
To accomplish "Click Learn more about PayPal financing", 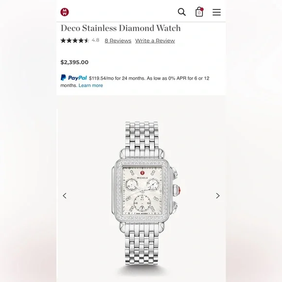I will click(90, 86).
